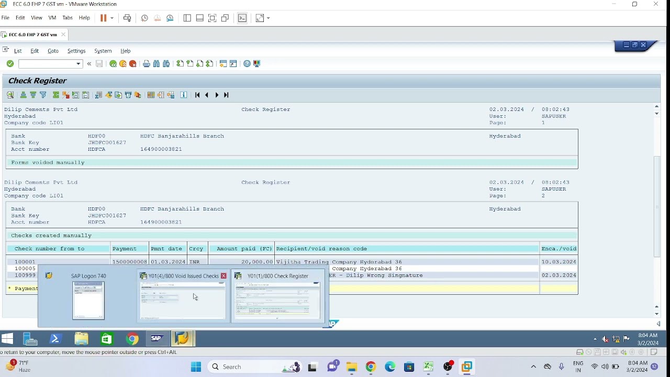The image size is (670, 377).
Task: Select the Y01(1)/800 Check Register thumbnail
Action: point(278,296)
